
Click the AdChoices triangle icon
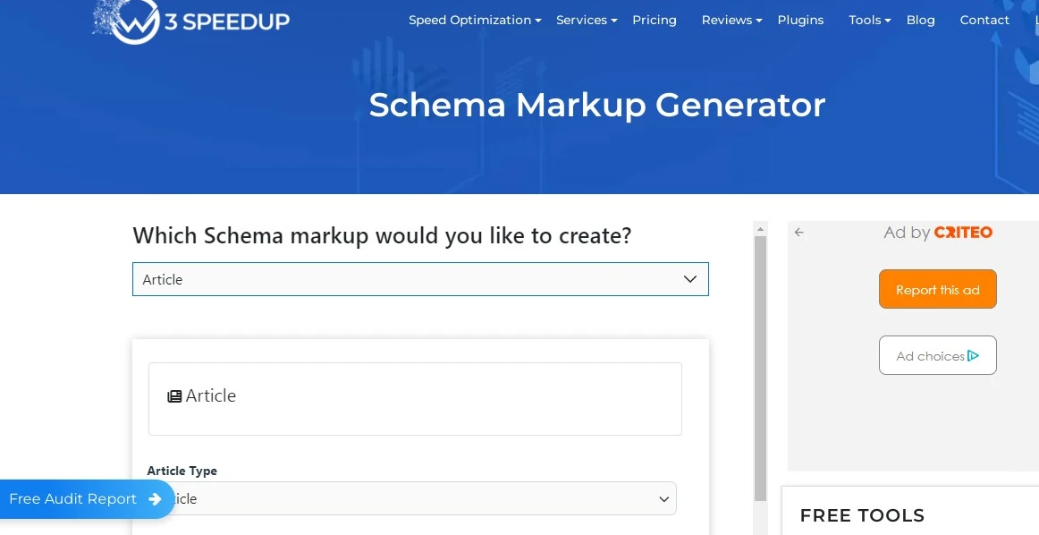point(973,355)
